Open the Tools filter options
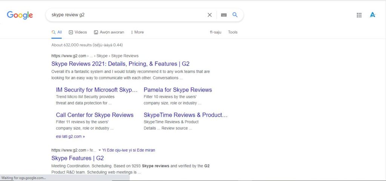 click(233, 32)
